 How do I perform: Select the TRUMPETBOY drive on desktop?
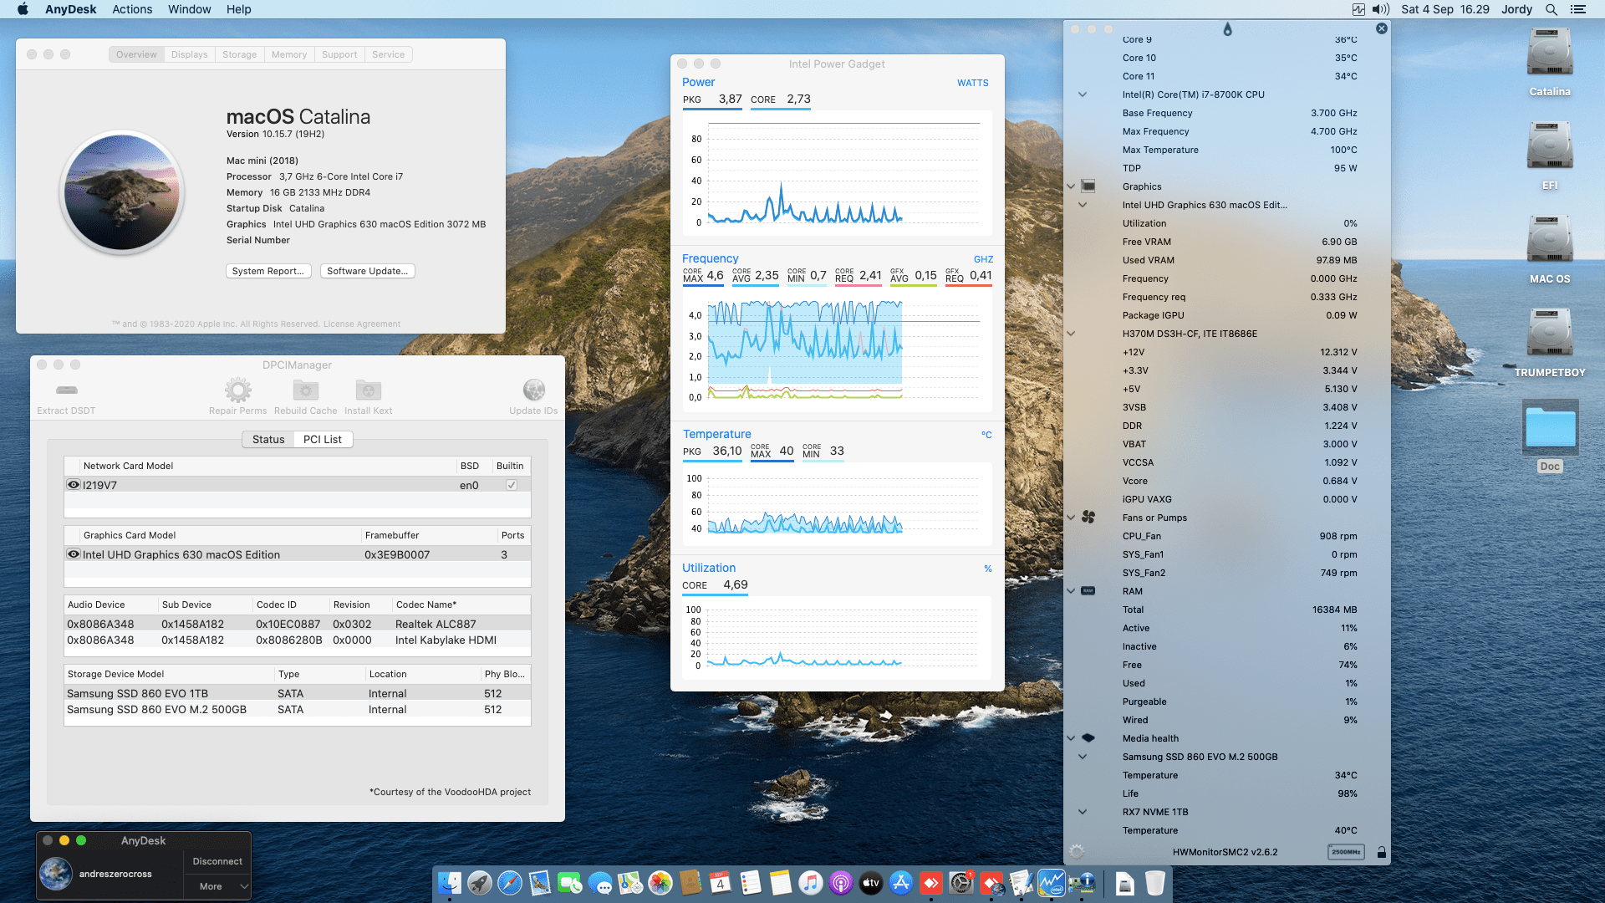click(1550, 344)
